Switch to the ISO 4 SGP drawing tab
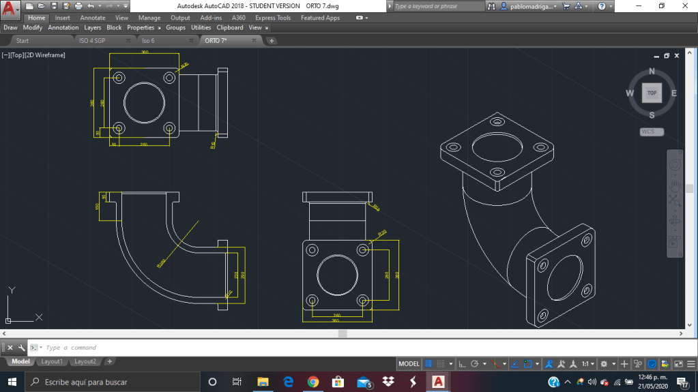Screen dimensions: 698x392 (92, 41)
